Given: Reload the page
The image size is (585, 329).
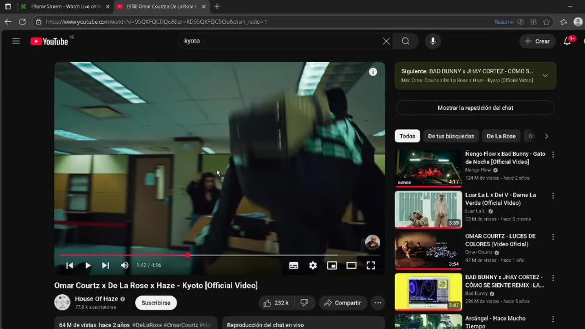Looking at the screenshot, I should 22,21.
